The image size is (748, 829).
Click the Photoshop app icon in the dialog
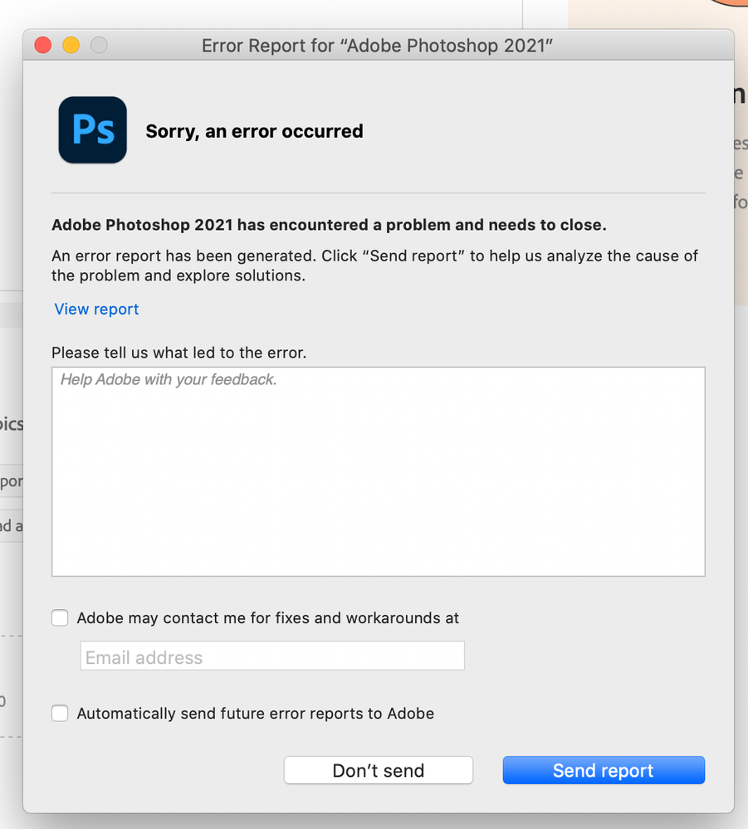pos(91,129)
